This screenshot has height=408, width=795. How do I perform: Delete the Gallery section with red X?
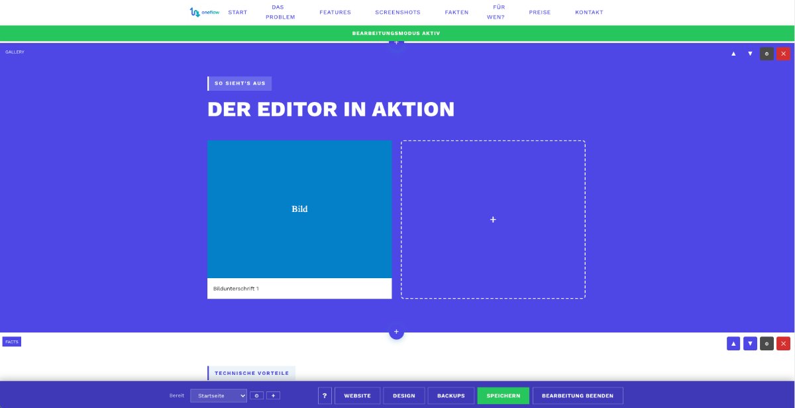coord(783,54)
